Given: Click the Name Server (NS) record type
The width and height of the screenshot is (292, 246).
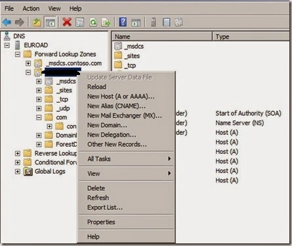Looking at the screenshot, I should pos(240,123).
